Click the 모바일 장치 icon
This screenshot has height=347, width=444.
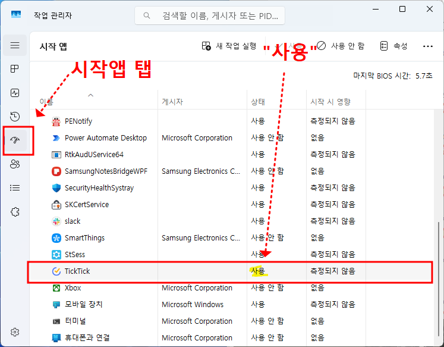tap(56, 305)
